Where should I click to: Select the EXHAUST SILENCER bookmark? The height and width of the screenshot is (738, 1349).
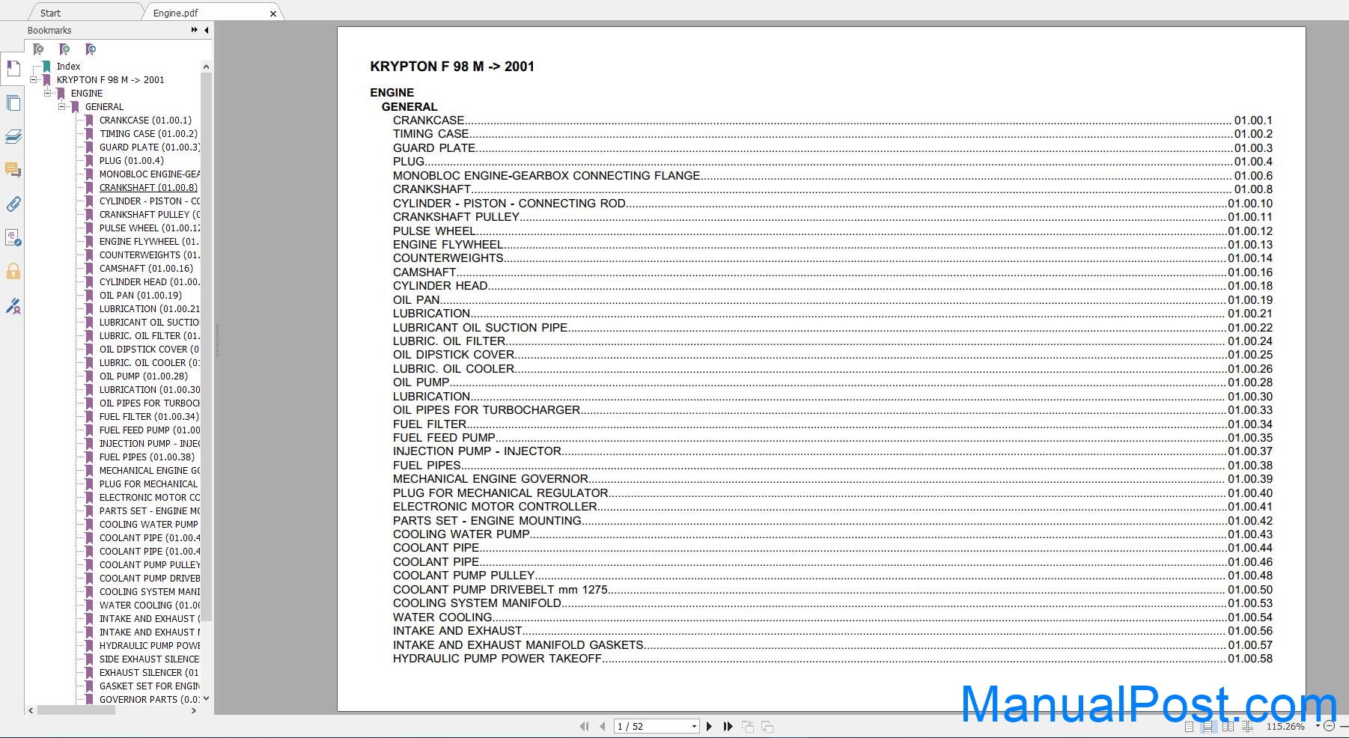click(149, 672)
